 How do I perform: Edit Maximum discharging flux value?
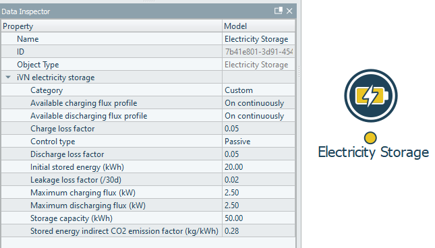258,206
